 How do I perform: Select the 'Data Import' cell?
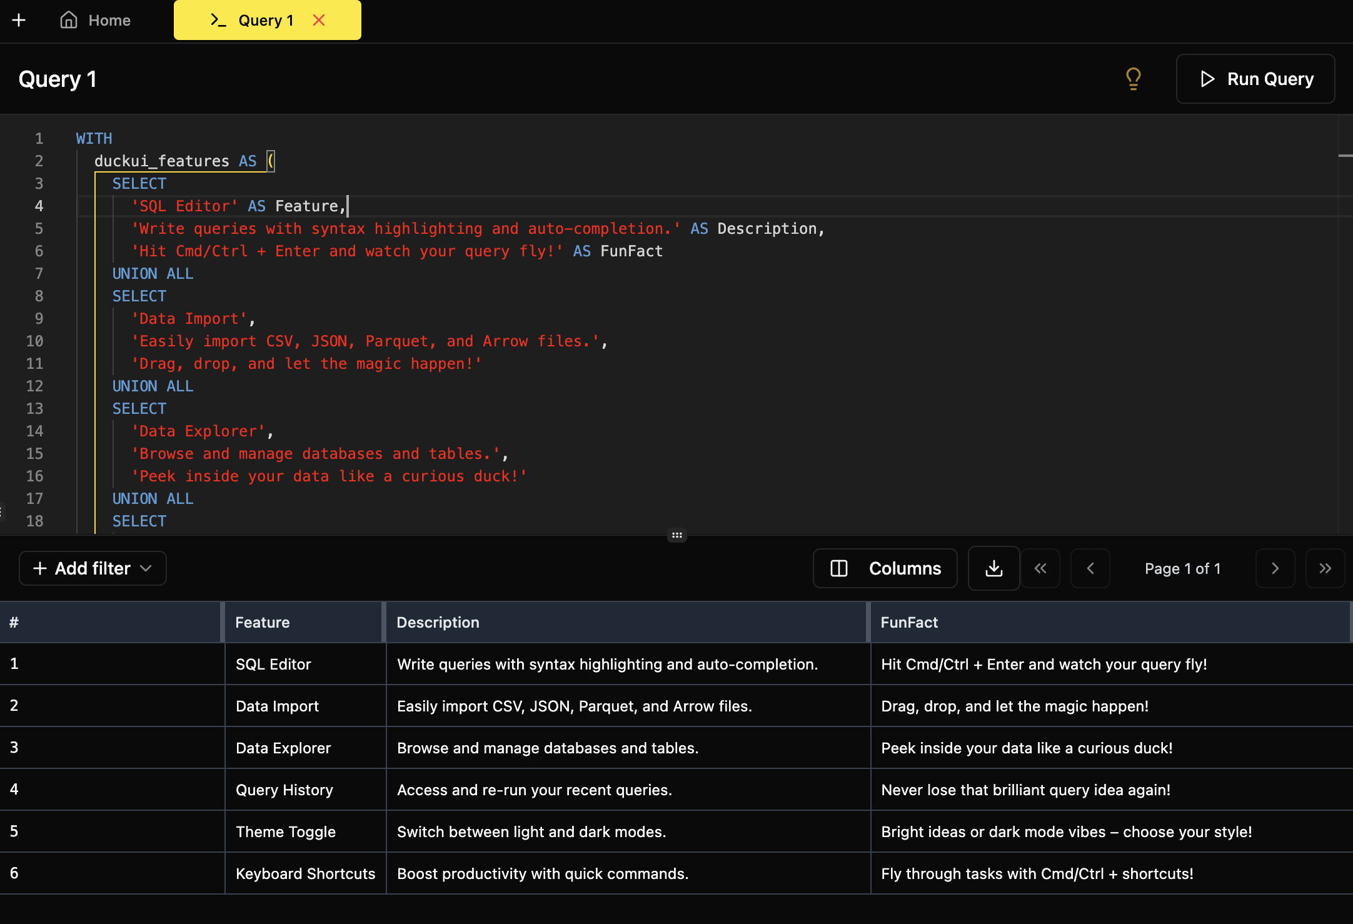click(306, 706)
